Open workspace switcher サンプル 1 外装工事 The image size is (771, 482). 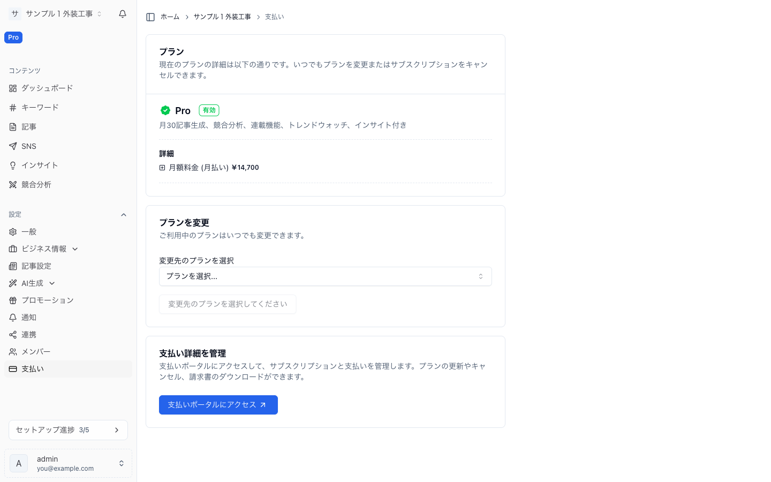tap(63, 14)
